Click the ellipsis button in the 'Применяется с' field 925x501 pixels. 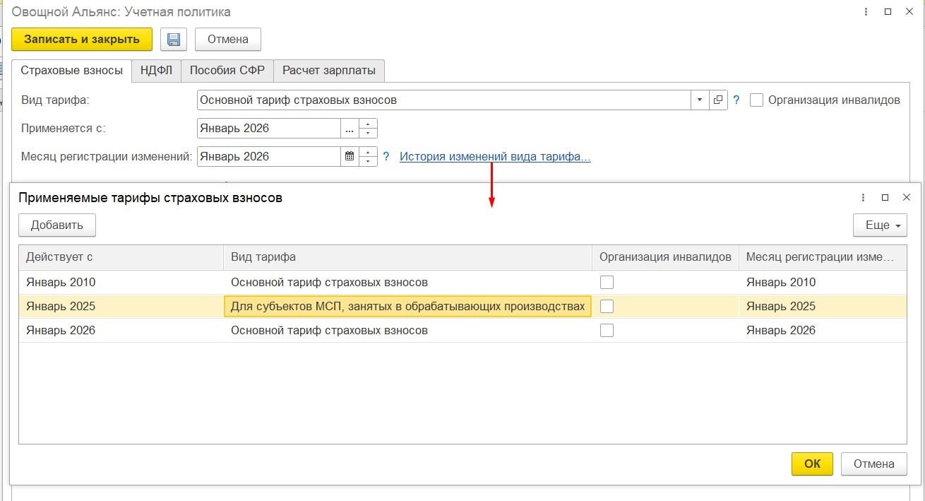click(x=350, y=129)
